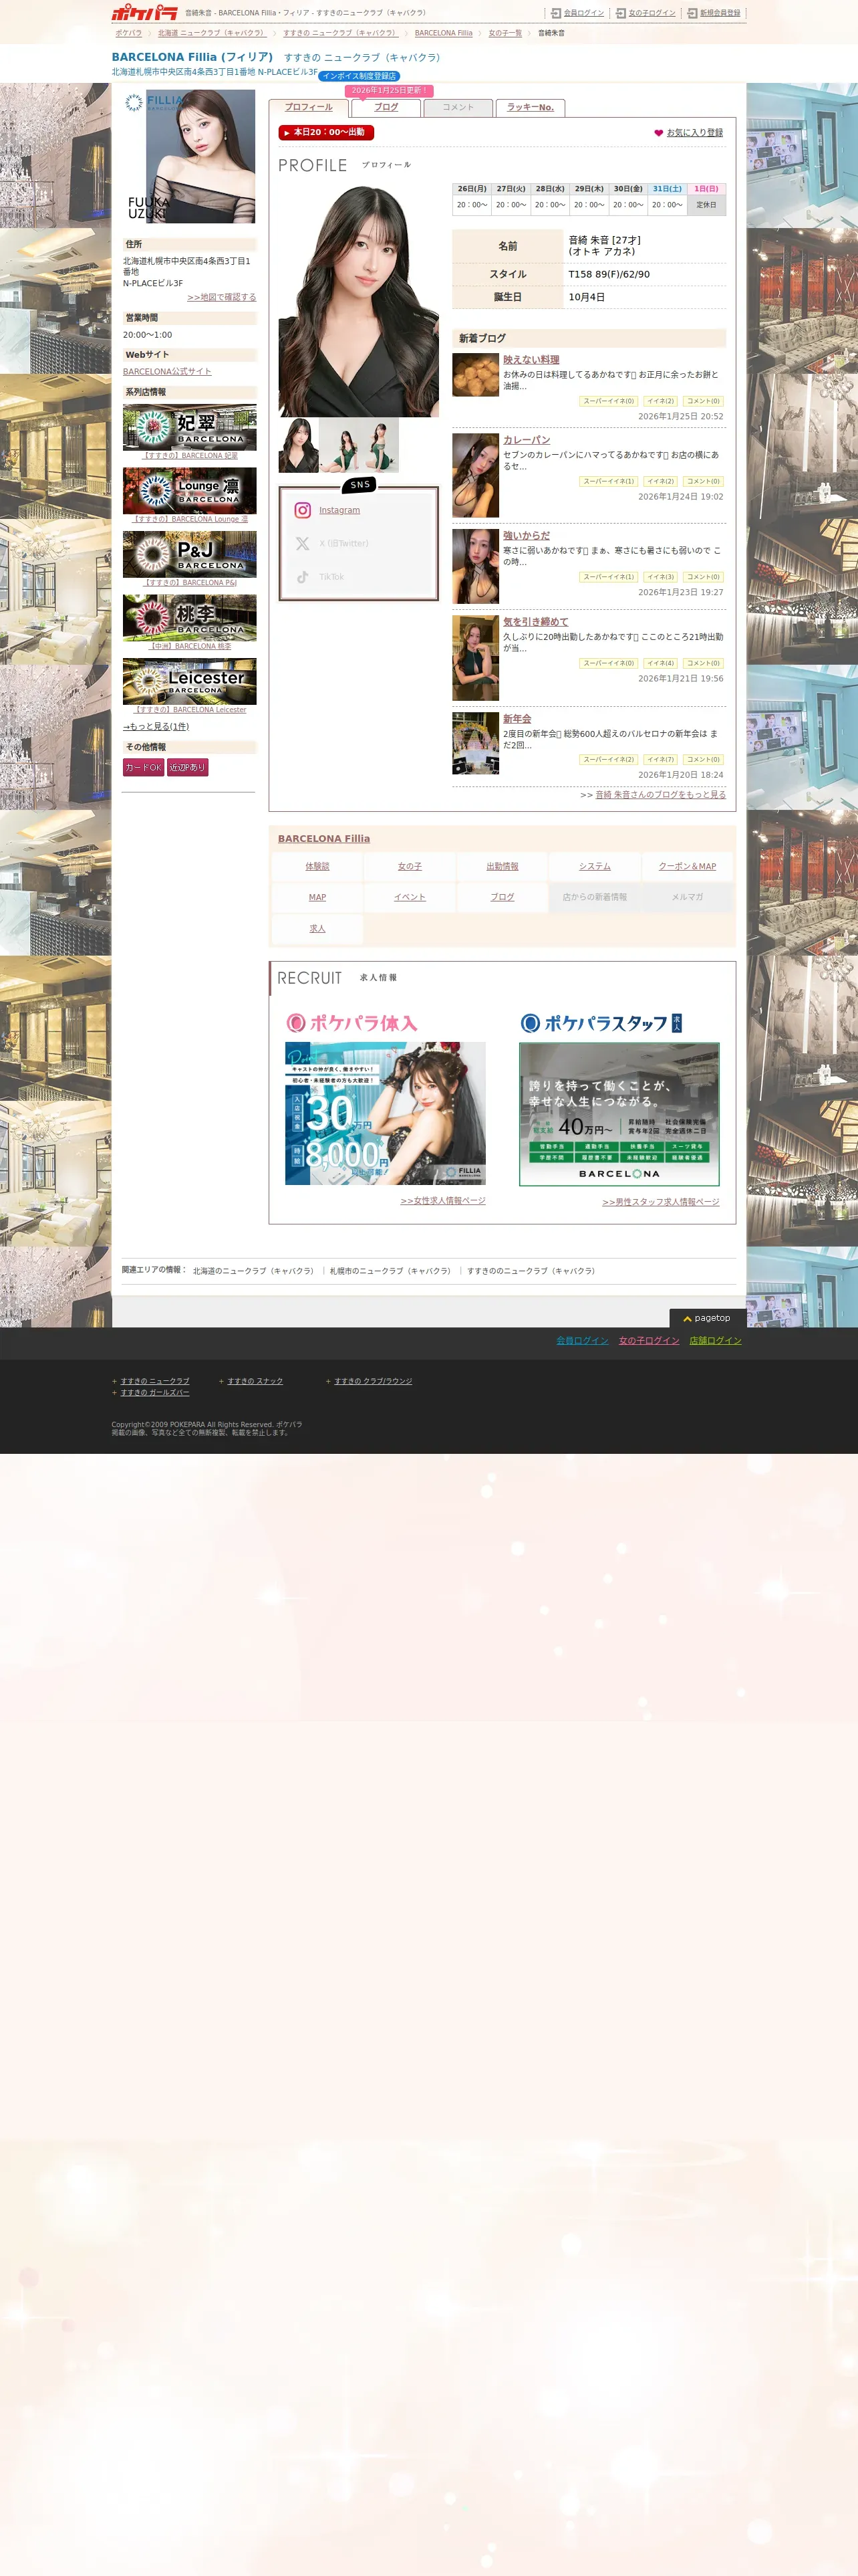Click the Leicester BARCELONA banner
This screenshot has height=2576, width=858.
(x=190, y=682)
